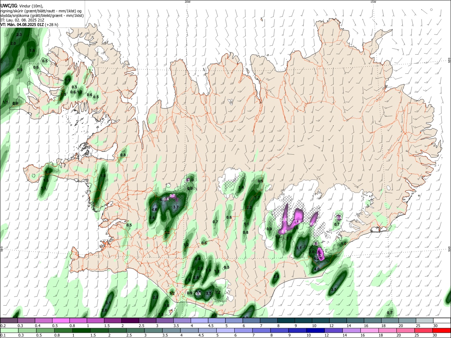Viewport: 451px width, 338px height.
Task: Select light pink rain swatch between 16 and 18
Action: pos(369,330)
